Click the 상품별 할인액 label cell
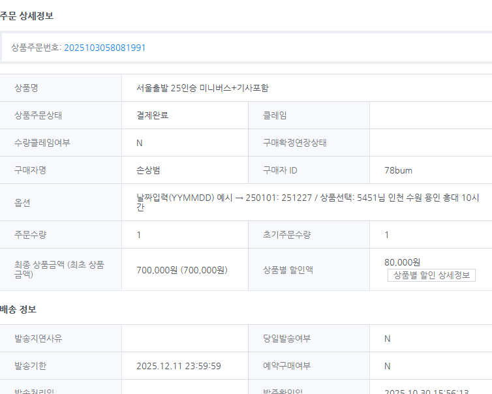Image resolution: width=492 pixels, height=394 pixels. [288, 269]
